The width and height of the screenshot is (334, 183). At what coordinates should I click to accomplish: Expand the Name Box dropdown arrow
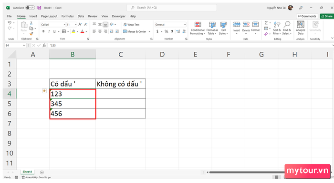click(x=24, y=46)
